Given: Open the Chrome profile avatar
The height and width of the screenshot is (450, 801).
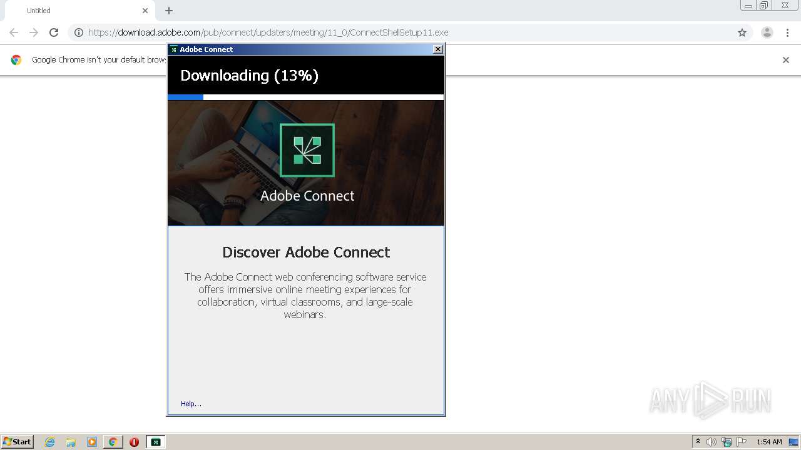Looking at the screenshot, I should 767,32.
